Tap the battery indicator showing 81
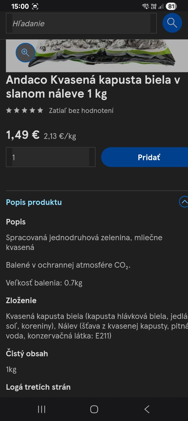 [x=171, y=6]
